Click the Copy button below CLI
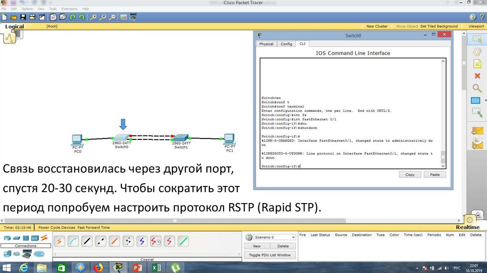 [410, 175]
